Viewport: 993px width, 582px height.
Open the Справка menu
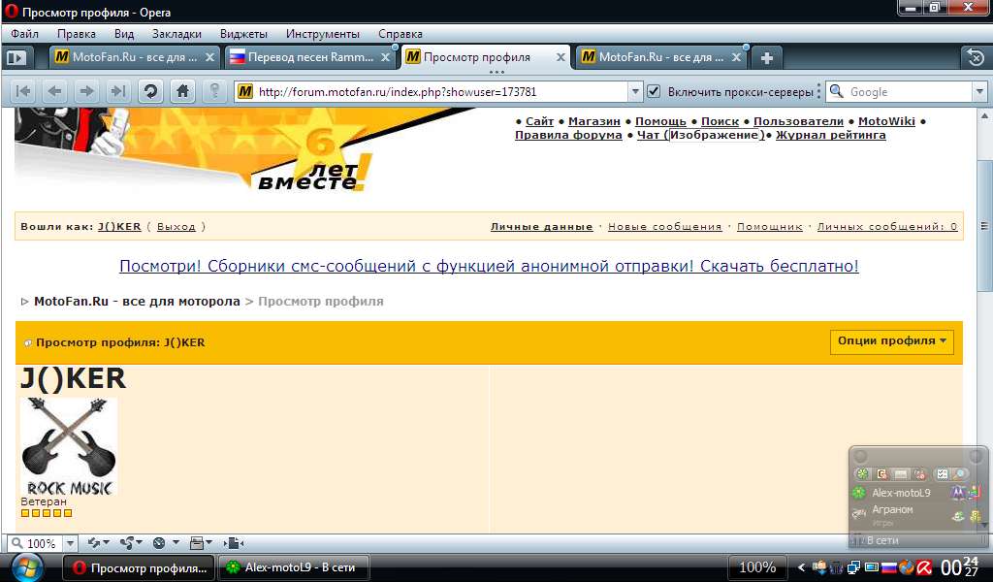coord(400,34)
